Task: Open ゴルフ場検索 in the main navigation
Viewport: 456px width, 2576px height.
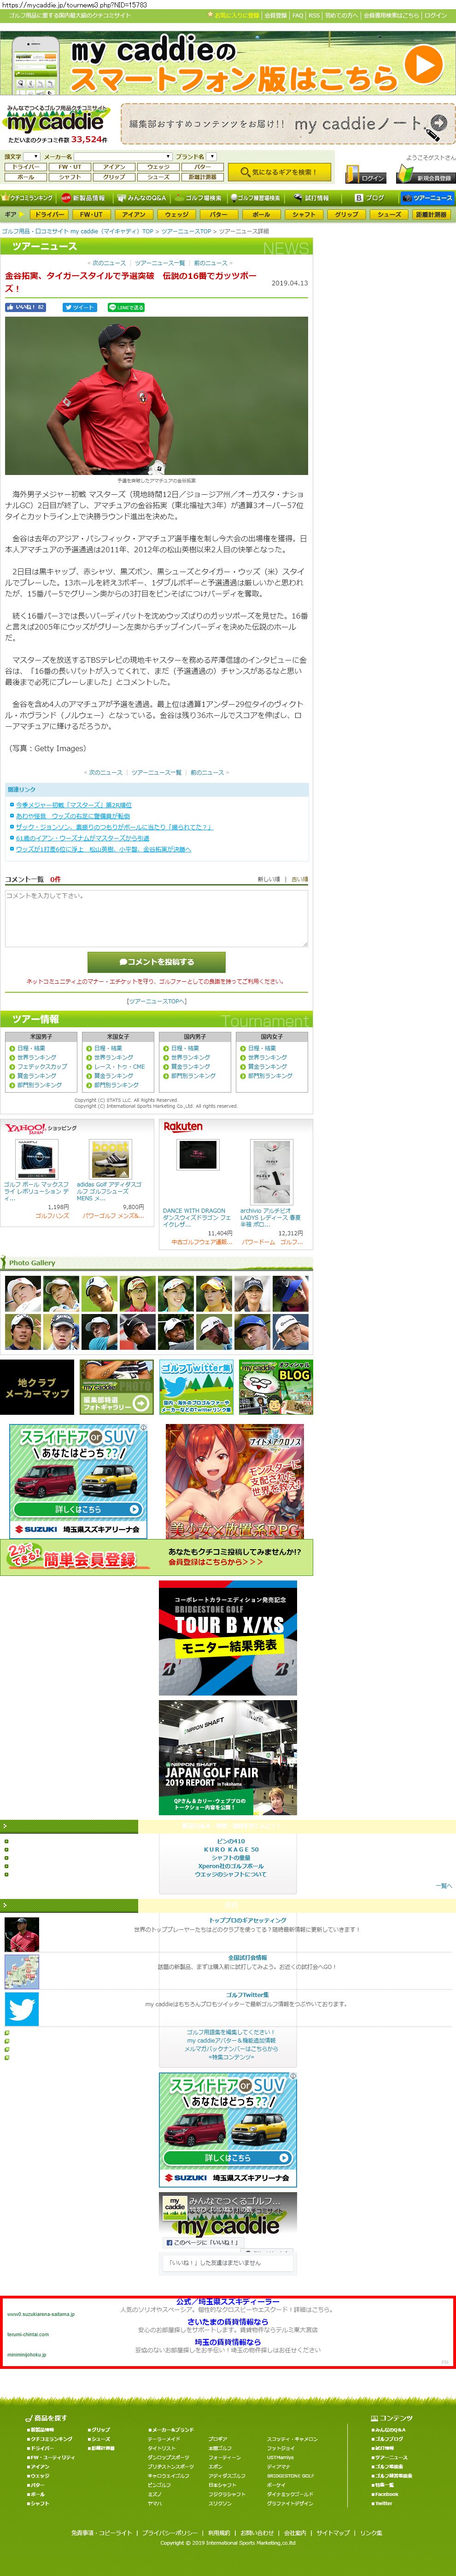Action: pyautogui.click(x=200, y=198)
